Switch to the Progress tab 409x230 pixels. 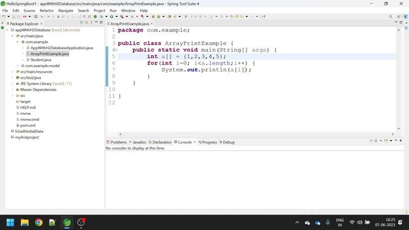point(208,142)
